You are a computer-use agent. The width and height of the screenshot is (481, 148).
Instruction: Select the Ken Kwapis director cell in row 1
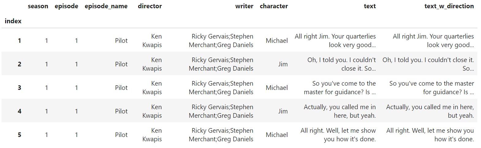pos(152,41)
